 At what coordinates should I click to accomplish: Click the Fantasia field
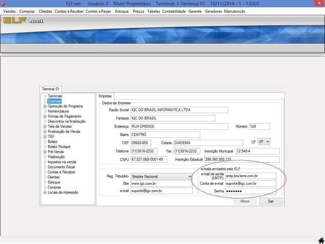pos(173,118)
